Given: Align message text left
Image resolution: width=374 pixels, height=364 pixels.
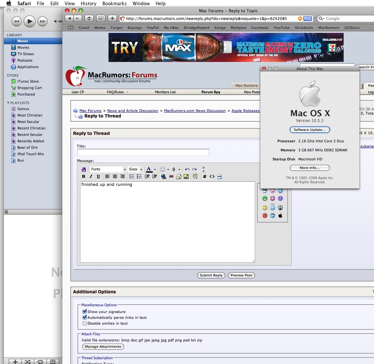Looking at the screenshot, I should (108, 177).
